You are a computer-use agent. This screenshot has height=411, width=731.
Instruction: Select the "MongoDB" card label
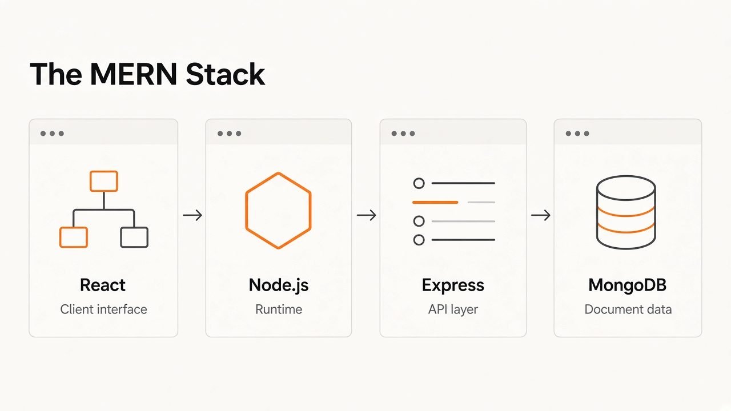point(627,285)
